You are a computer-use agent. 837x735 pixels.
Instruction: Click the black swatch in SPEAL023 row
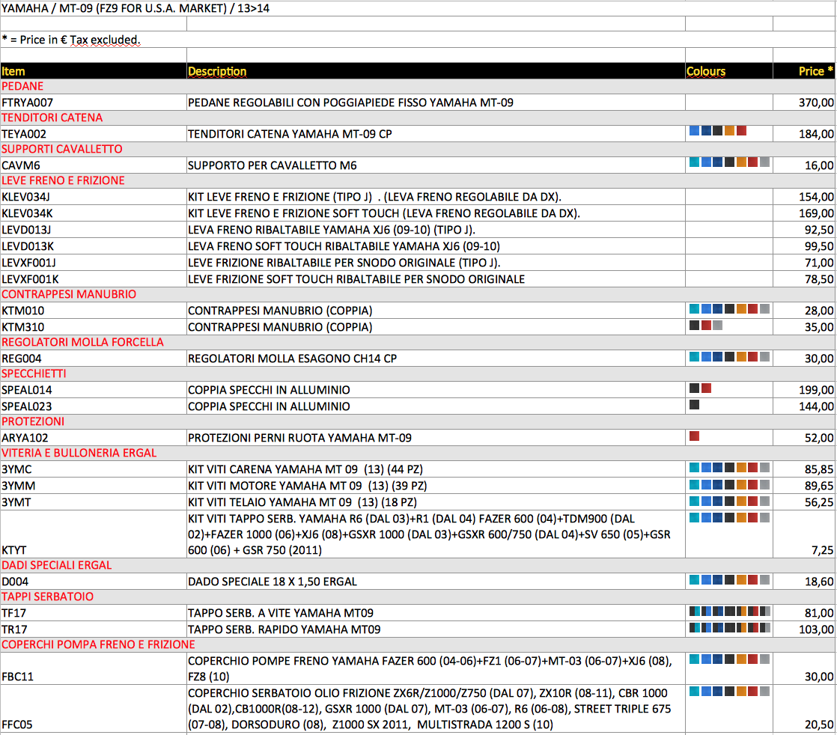pyautogui.click(x=695, y=405)
